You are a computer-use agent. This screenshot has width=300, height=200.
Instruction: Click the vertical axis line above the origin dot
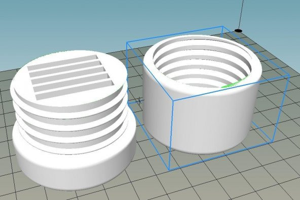click(x=241, y=14)
